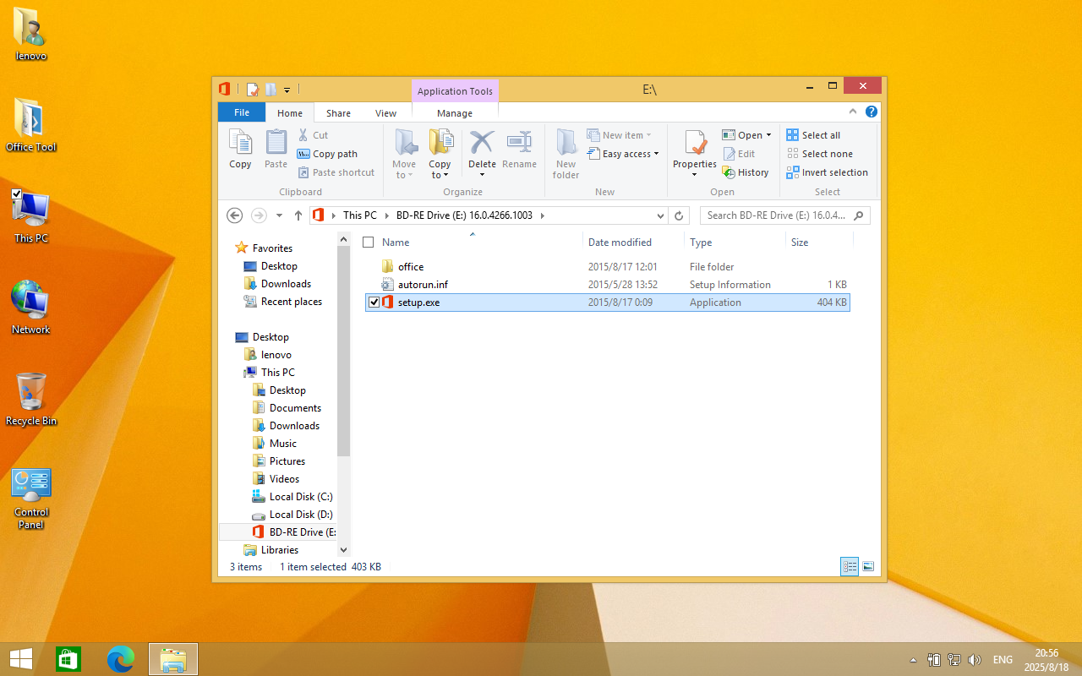Click the Refresh icon beside address bar
This screenshot has width=1082, height=676.
[678, 215]
